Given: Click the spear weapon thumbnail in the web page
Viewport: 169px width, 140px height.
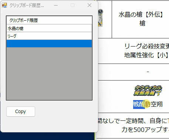Looking at the screenshot, I should (x=101, y=18).
